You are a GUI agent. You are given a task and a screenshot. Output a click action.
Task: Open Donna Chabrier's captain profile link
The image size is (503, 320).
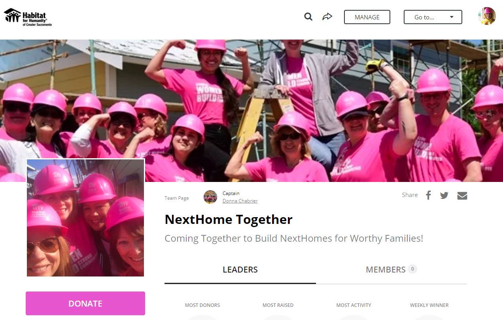pos(240,201)
